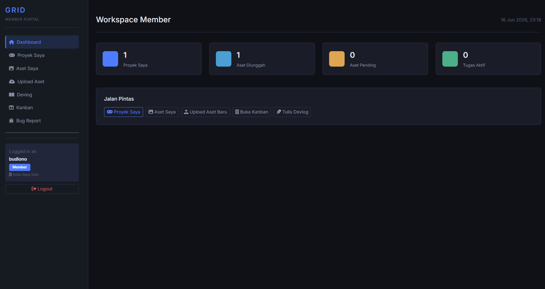This screenshot has width=545, height=289.
Task: Click the Buka Kanban shortcut button
Action: pos(252,112)
